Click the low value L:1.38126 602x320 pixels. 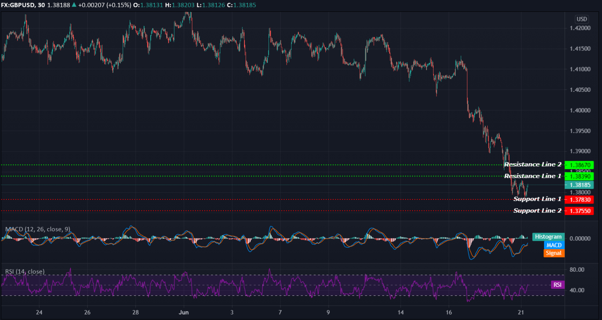pos(211,5)
